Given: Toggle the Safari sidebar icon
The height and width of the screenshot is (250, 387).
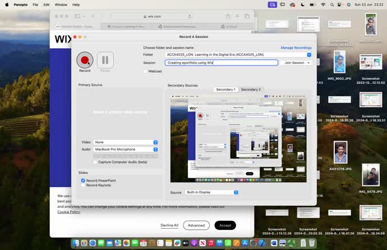Looking at the screenshot, I should click(77, 16).
